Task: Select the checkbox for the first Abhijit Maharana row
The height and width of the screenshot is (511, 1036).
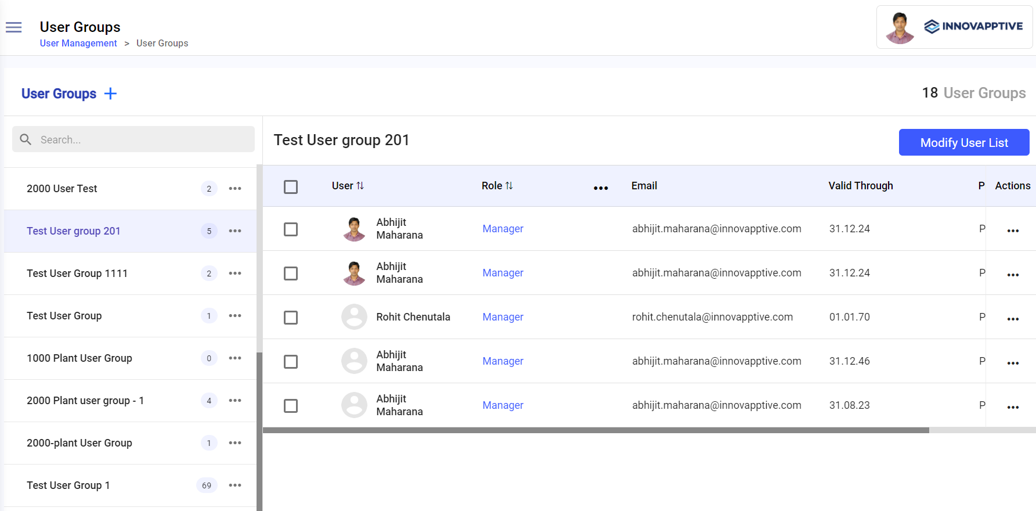Action: (291, 229)
